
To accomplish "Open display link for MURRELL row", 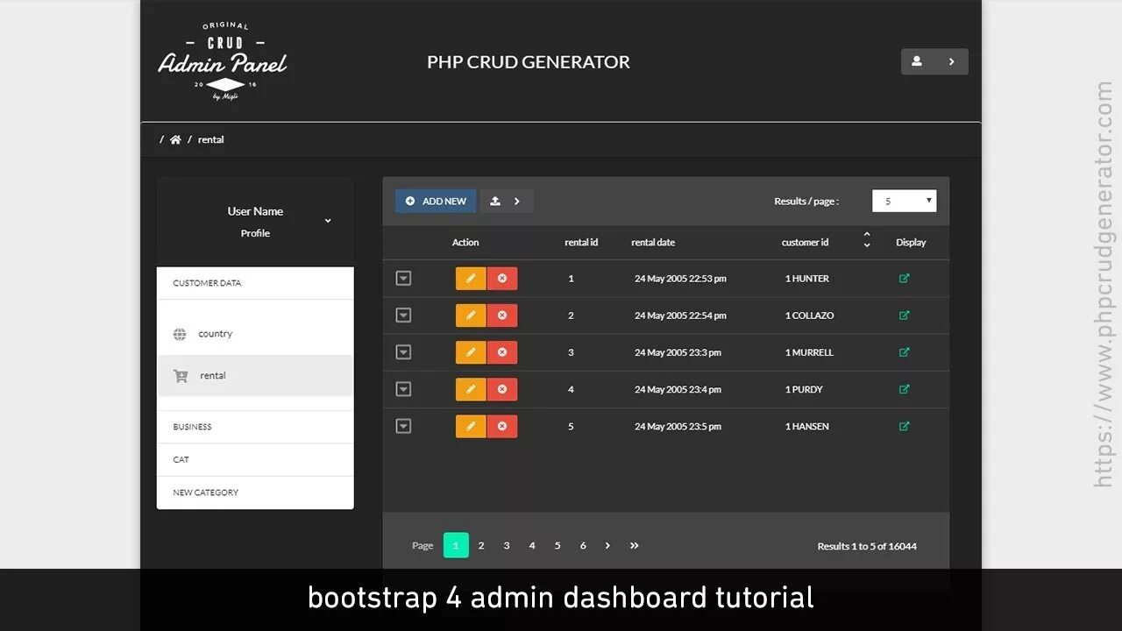I will (x=905, y=352).
